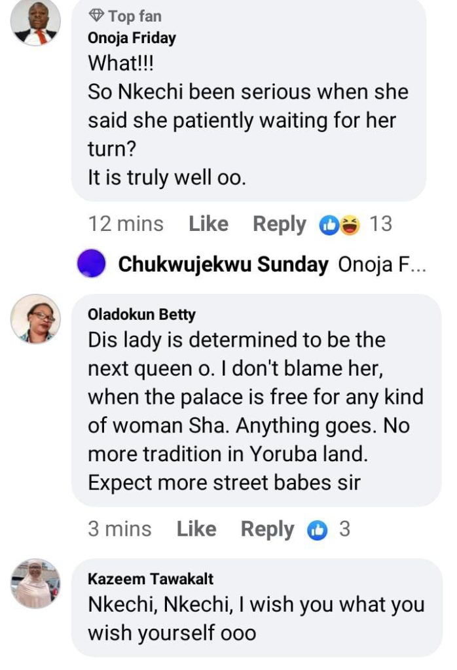
Task: Open the 13 reactions count
Action: (380, 224)
